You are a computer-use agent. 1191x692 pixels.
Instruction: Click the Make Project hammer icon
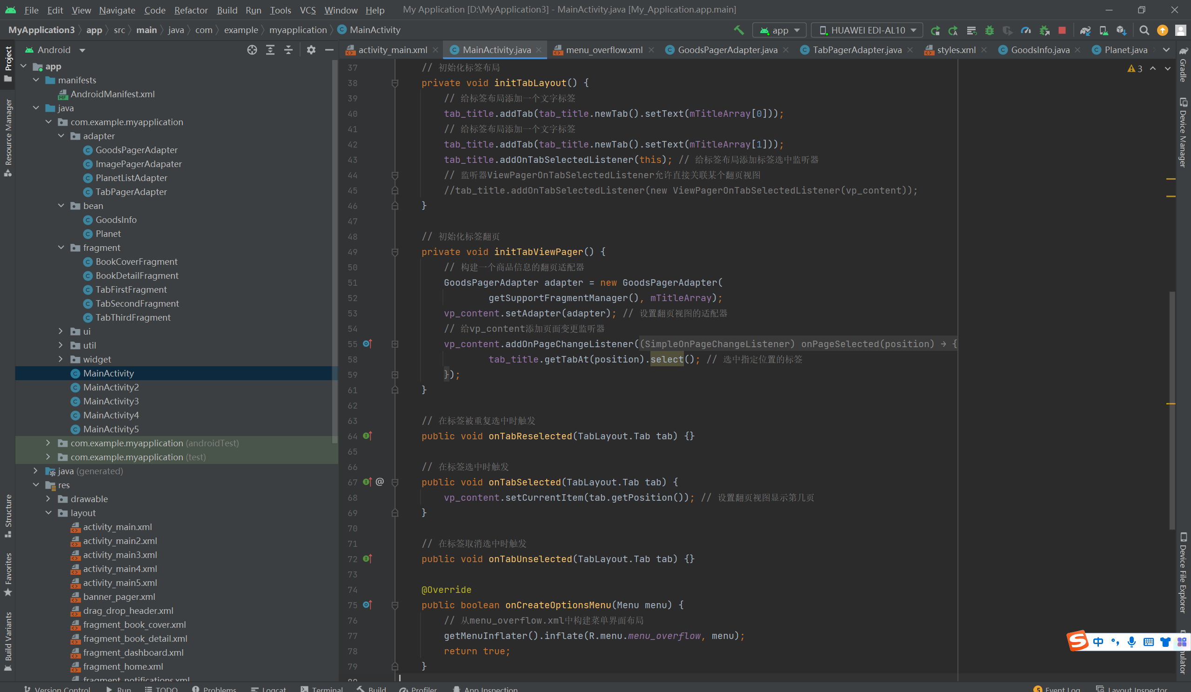(x=738, y=30)
